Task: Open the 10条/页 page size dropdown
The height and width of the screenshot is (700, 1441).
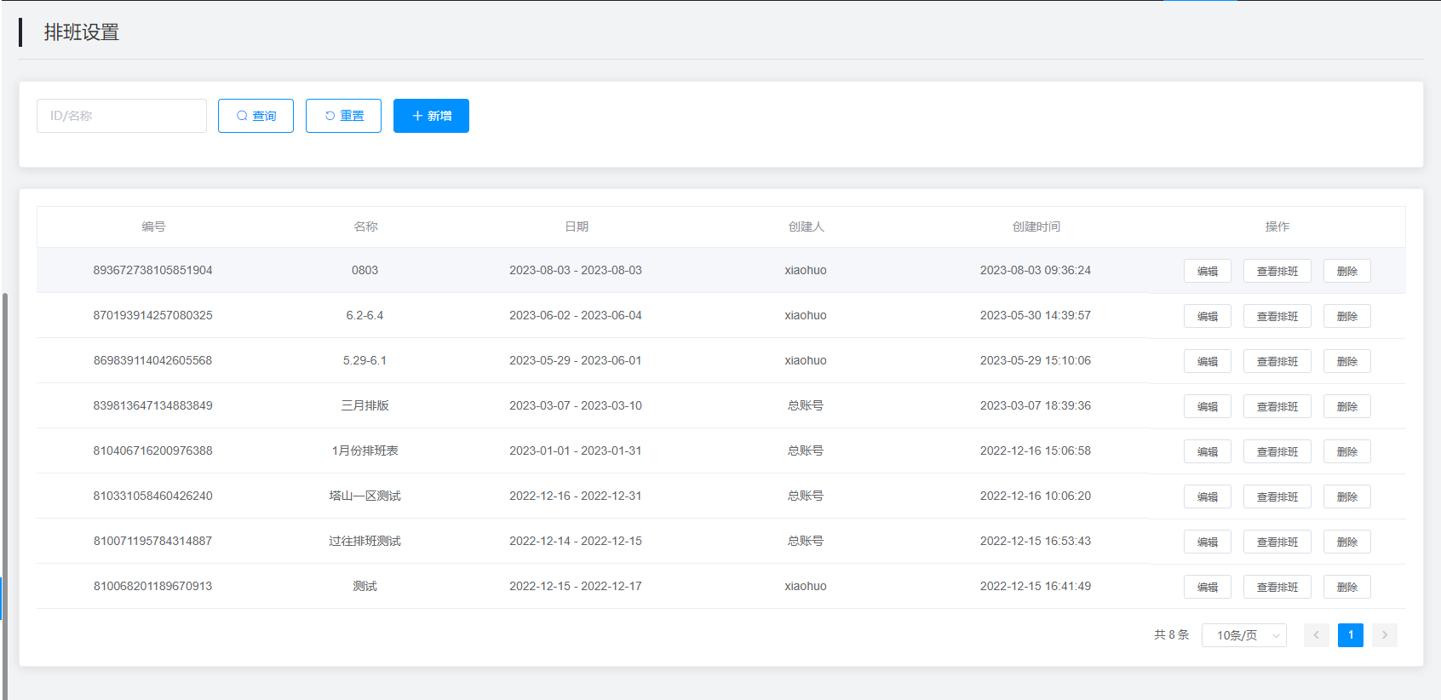Action: (1243, 635)
